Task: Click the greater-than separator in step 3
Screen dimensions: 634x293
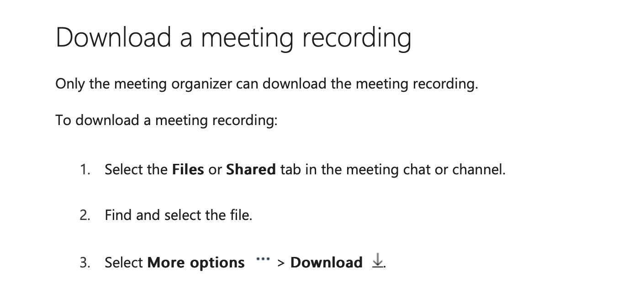Action: (x=281, y=263)
